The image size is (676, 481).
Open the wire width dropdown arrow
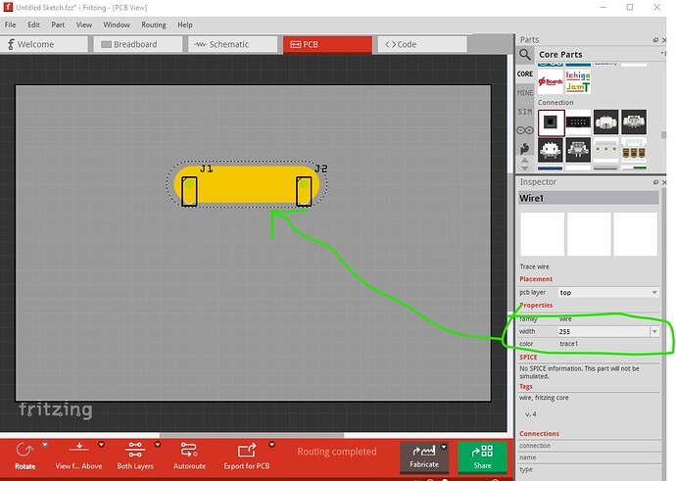click(654, 331)
